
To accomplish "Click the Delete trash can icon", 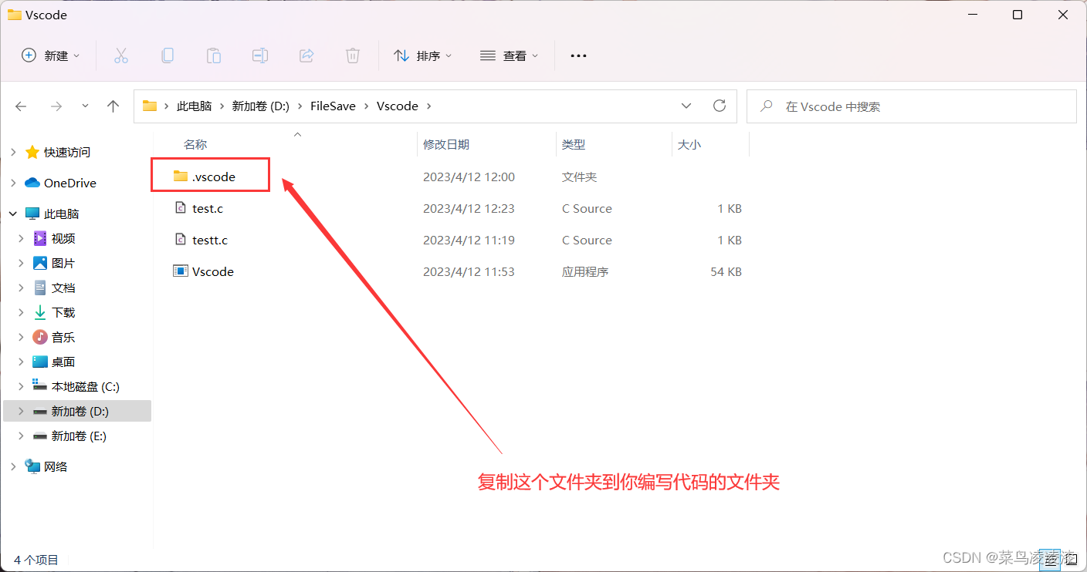I will click(353, 56).
